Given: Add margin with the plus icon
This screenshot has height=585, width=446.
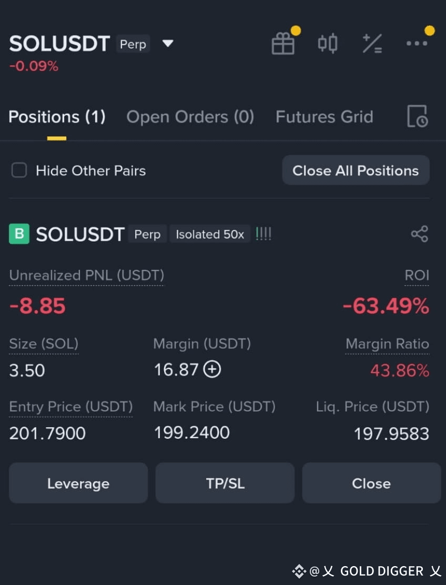Looking at the screenshot, I should [212, 369].
